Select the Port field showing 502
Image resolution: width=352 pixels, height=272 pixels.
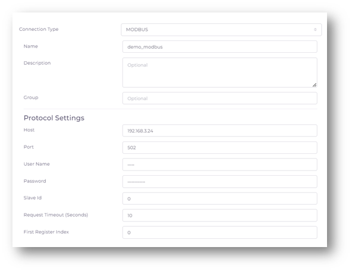pyautogui.click(x=220, y=147)
